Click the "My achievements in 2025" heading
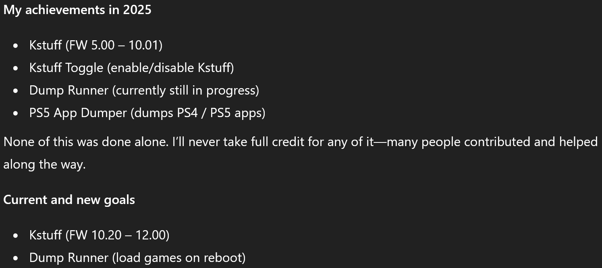Screen dimensions: 602x268 tap(77, 10)
